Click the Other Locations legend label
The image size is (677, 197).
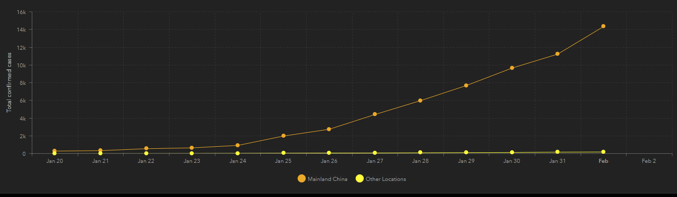[386, 179]
